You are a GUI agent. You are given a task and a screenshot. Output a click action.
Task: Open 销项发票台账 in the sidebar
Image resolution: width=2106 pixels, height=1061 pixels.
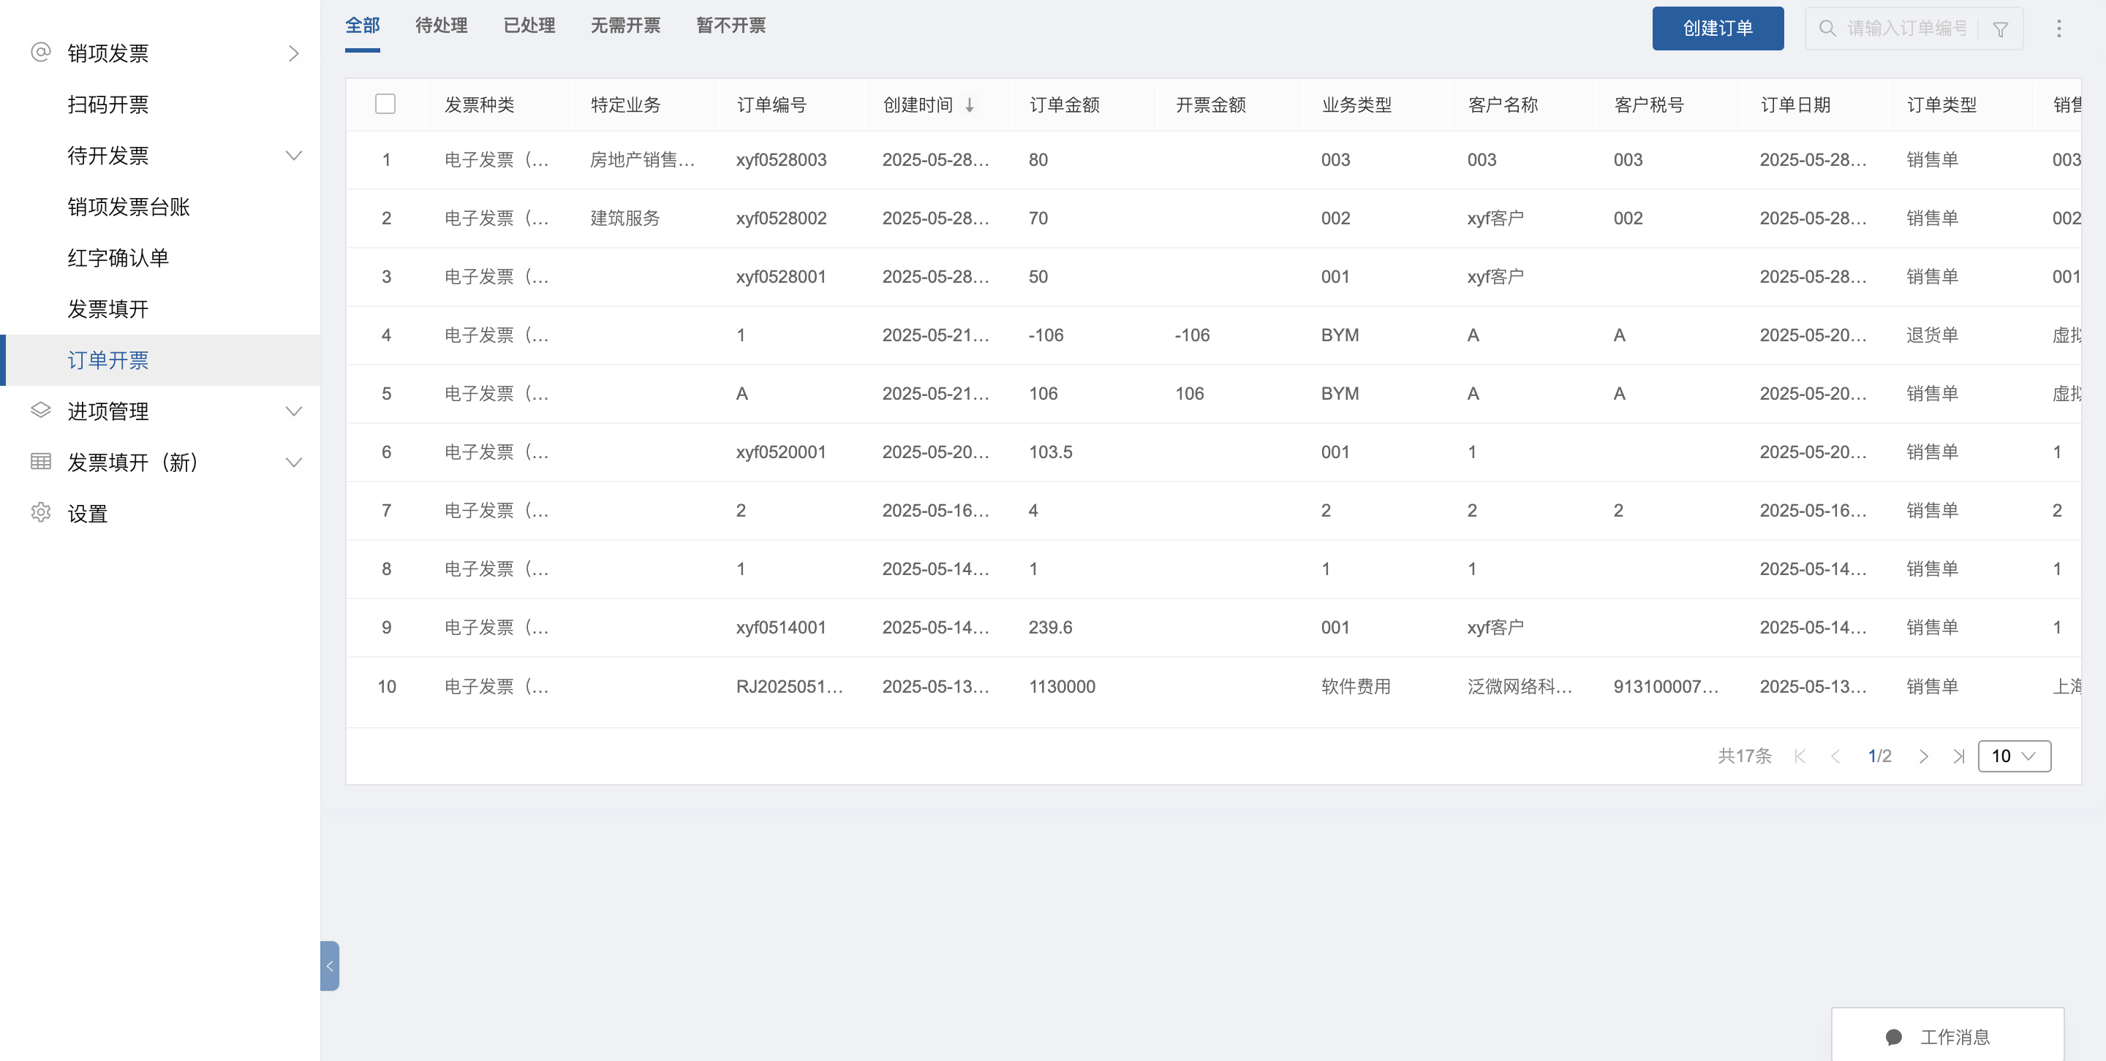click(129, 207)
